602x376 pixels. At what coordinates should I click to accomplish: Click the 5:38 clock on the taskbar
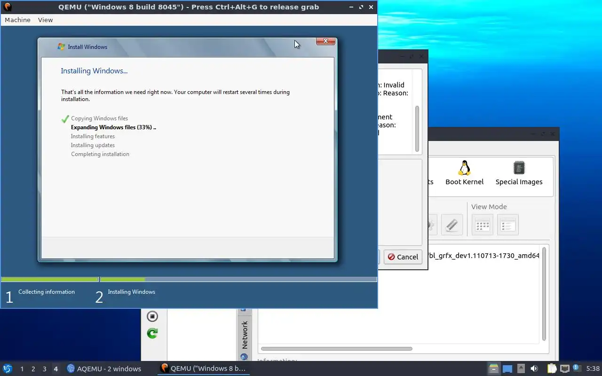(593, 369)
